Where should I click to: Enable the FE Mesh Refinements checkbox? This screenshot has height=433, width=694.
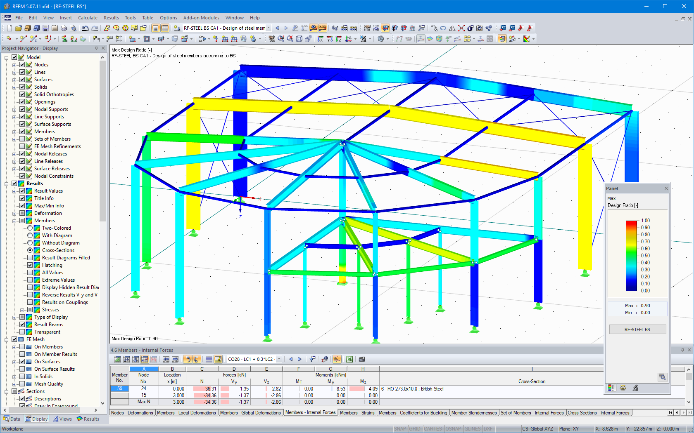22,146
